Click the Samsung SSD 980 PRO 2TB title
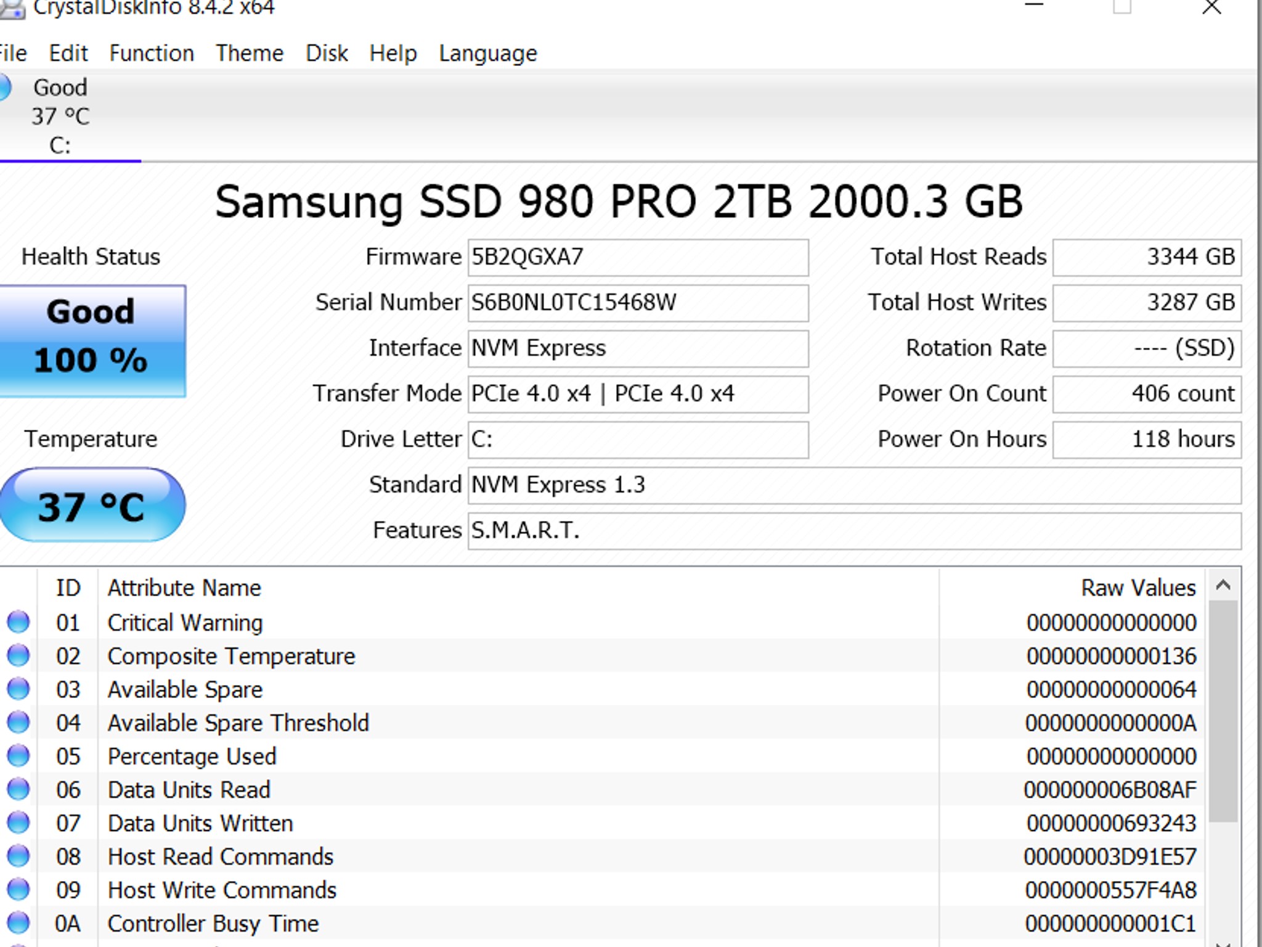The height and width of the screenshot is (947, 1262). point(619,202)
